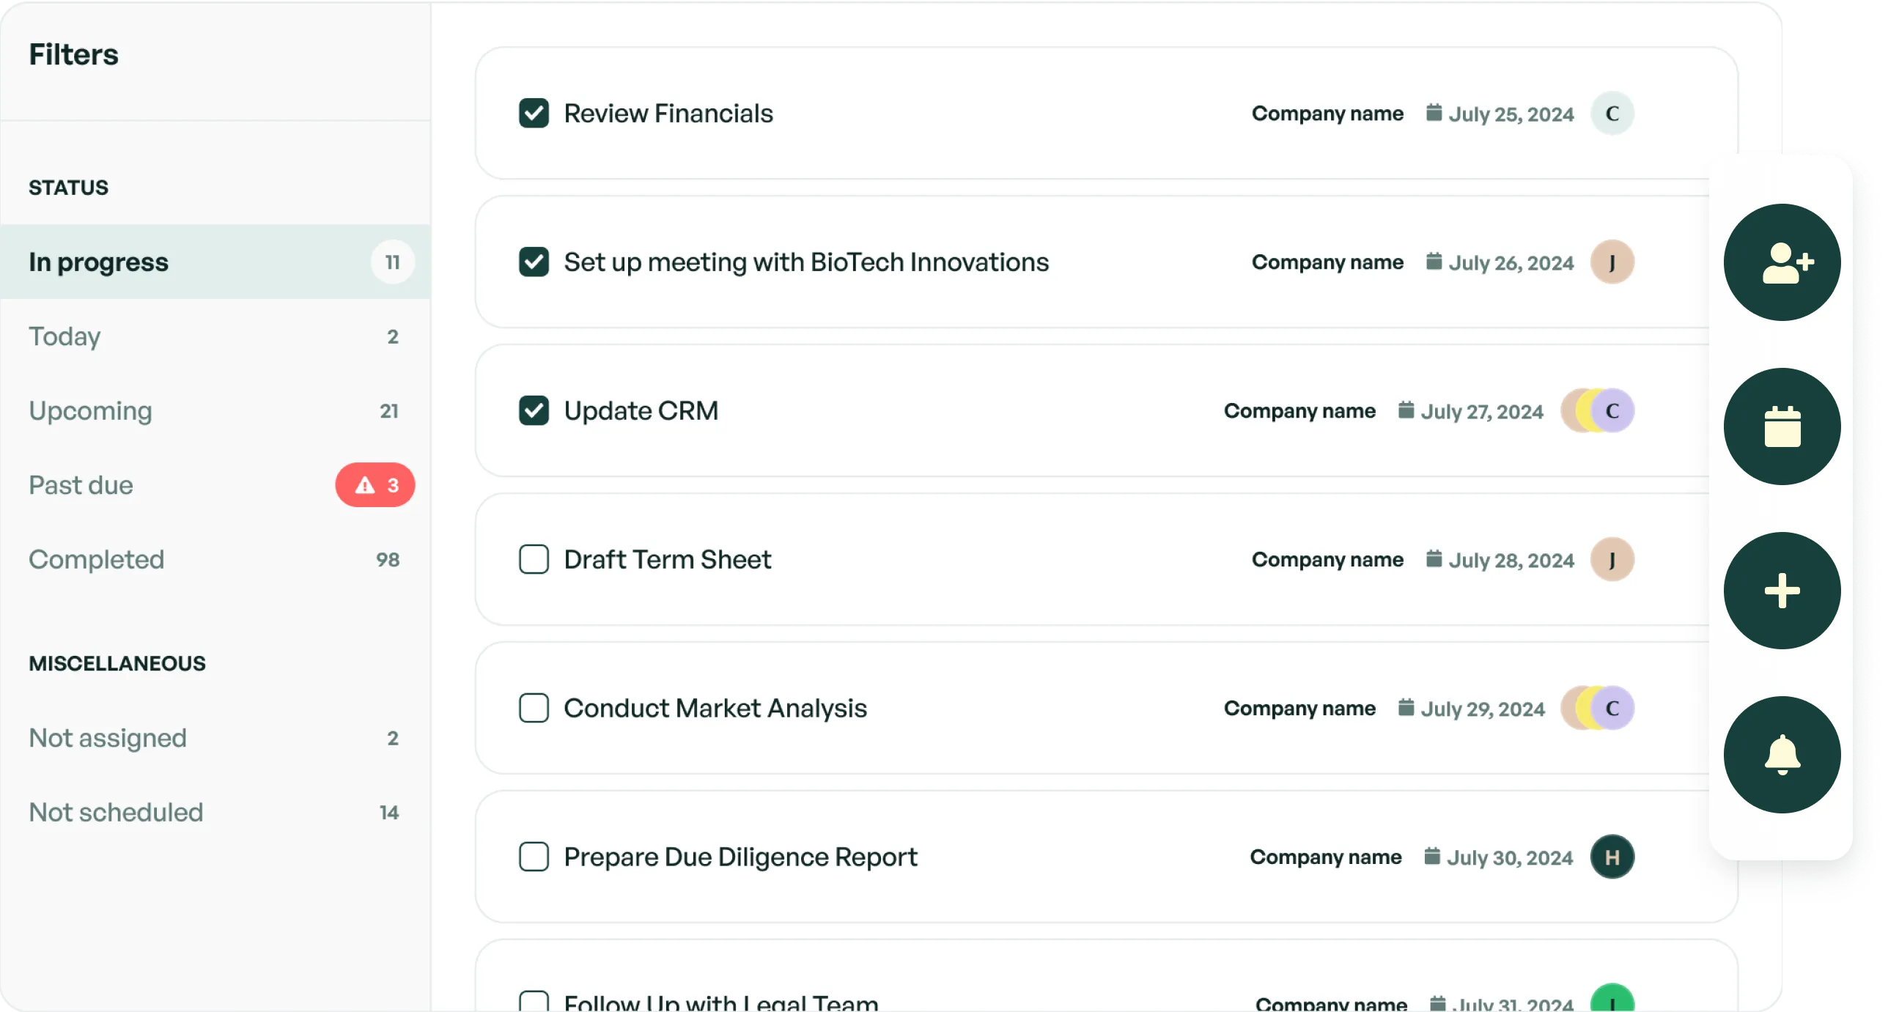Check the Draft Term Sheet checkbox
This screenshot has height=1012, width=1888.
(x=534, y=560)
